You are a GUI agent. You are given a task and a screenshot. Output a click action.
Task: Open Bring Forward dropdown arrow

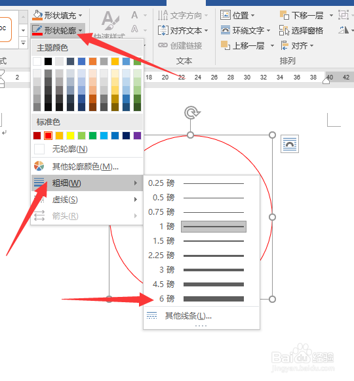point(272,46)
